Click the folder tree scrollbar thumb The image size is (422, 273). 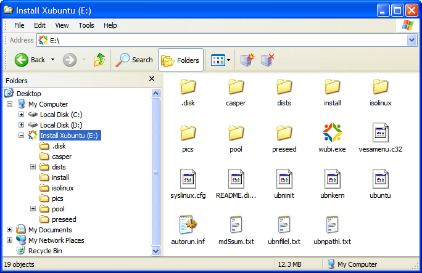(156, 172)
